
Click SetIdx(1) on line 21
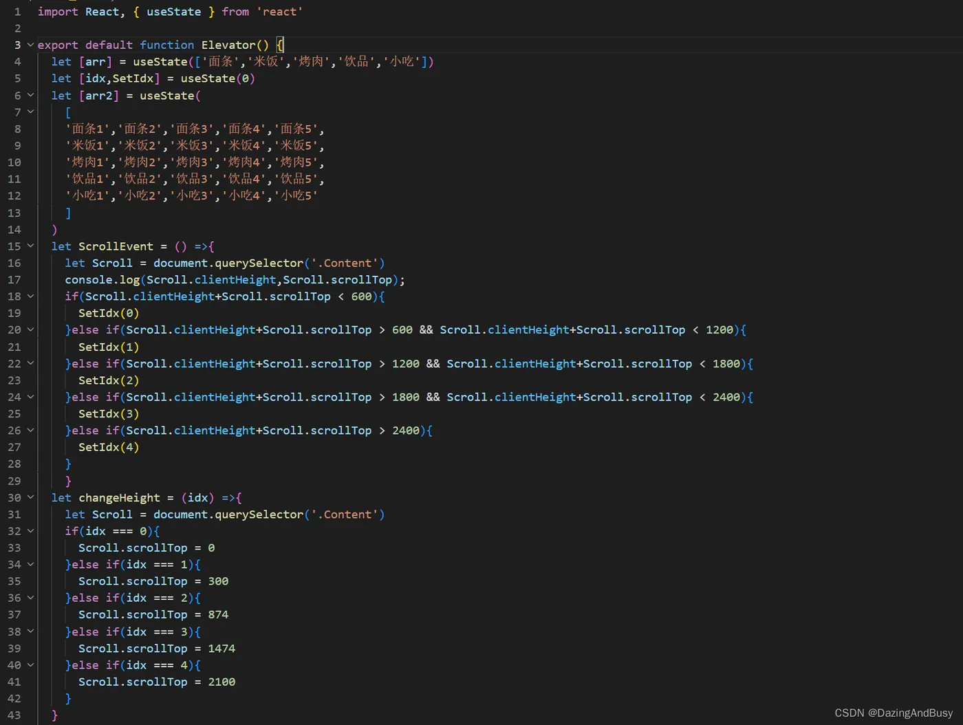pos(109,347)
